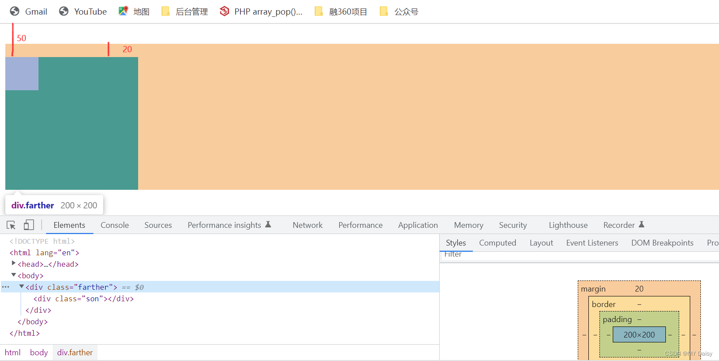Click the div.farther breadcrumb
This screenshot has height=361, width=719.
tap(75, 353)
